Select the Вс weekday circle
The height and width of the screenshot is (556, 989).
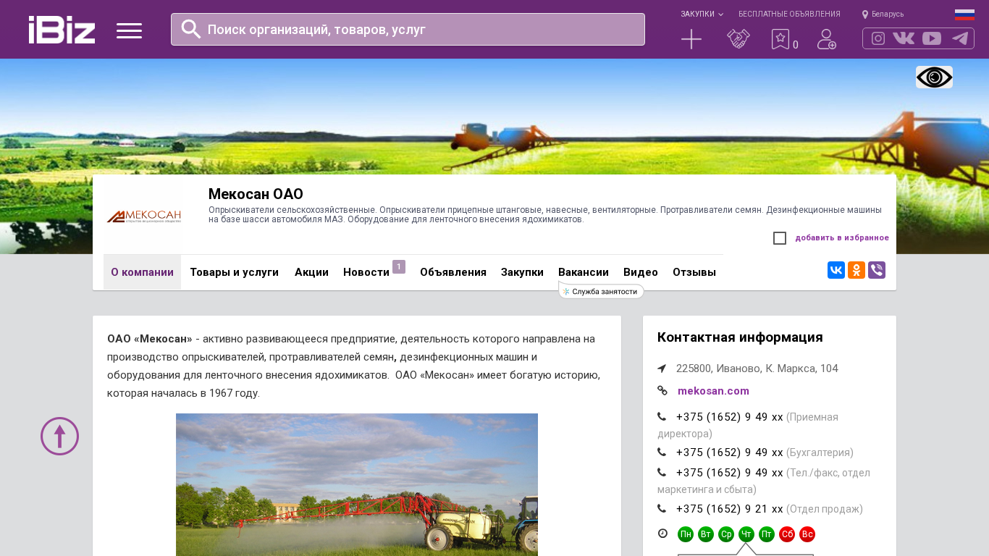(x=807, y=534)
